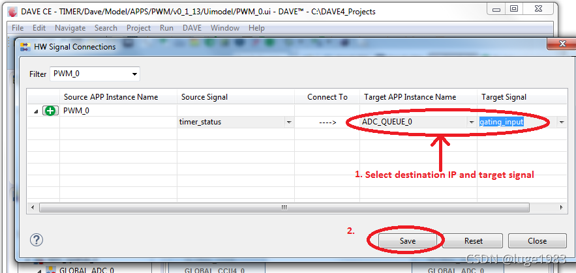The height and width of the screenshot is (273, 576).
Task: Click the DAVE application title bar icon
Action: [x=12, y=11]
